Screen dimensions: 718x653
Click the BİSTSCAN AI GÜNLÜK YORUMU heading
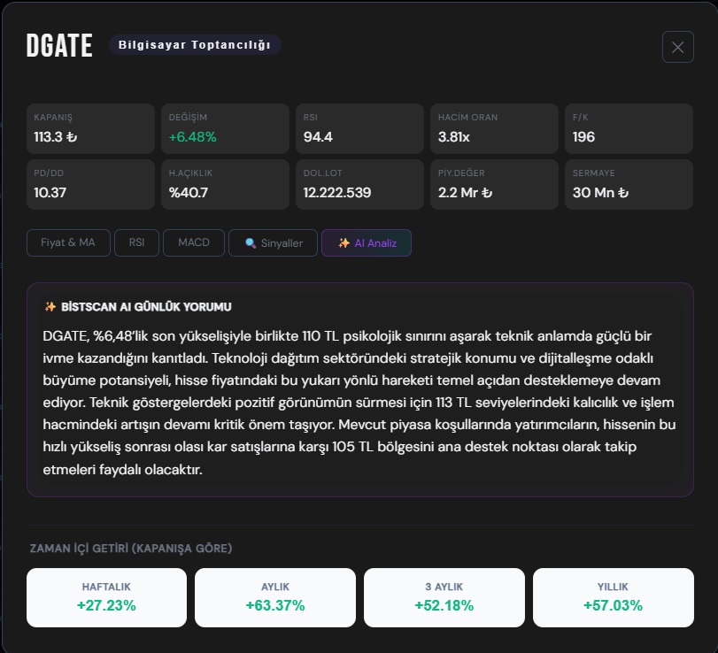coord(146,307)
